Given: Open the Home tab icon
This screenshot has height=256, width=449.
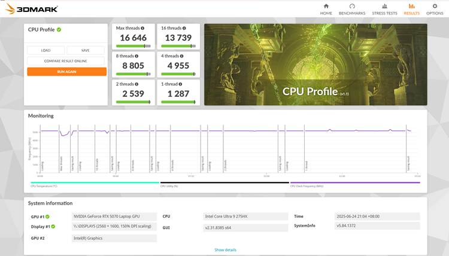Looking at the screenshot, I should click(x=326, y=6).
